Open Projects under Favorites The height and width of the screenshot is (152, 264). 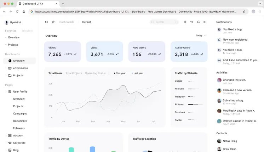[13, 45]
